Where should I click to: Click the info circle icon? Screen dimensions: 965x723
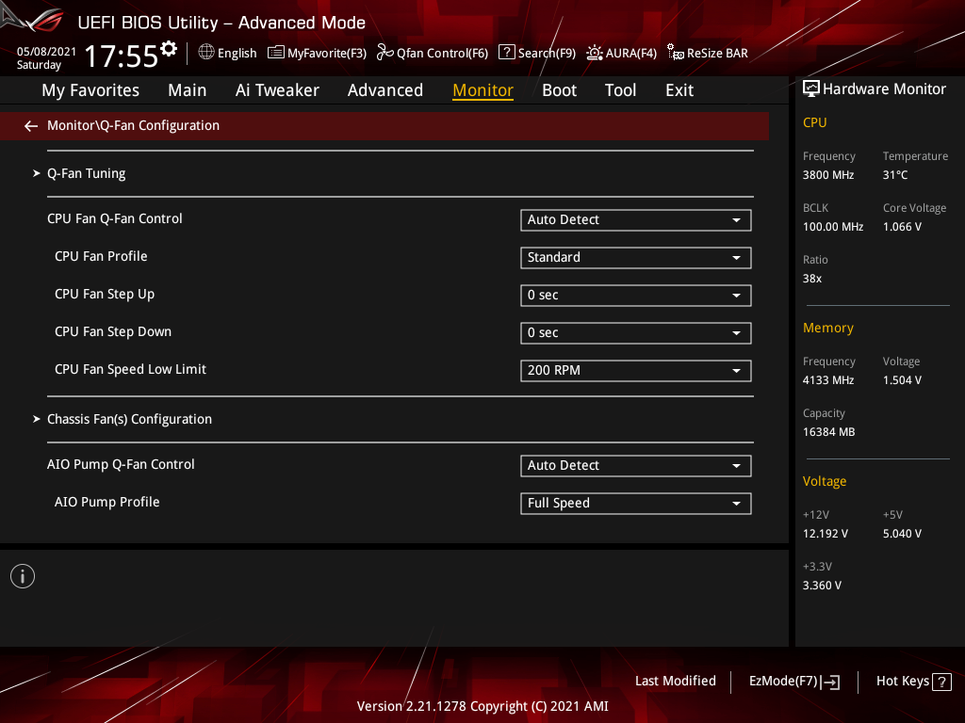(x=23, y=576)
